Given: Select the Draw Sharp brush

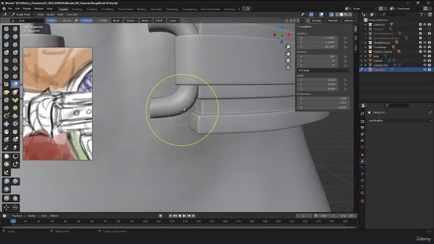Looking at the screenshot, I should click(15, 28).
